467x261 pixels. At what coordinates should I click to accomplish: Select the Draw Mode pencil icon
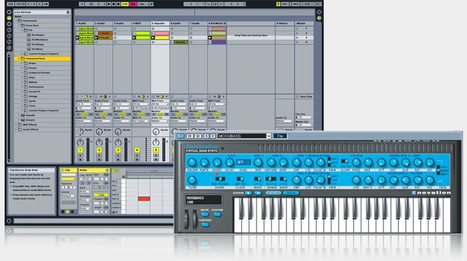pyautogui.click(x=152, y=4)
